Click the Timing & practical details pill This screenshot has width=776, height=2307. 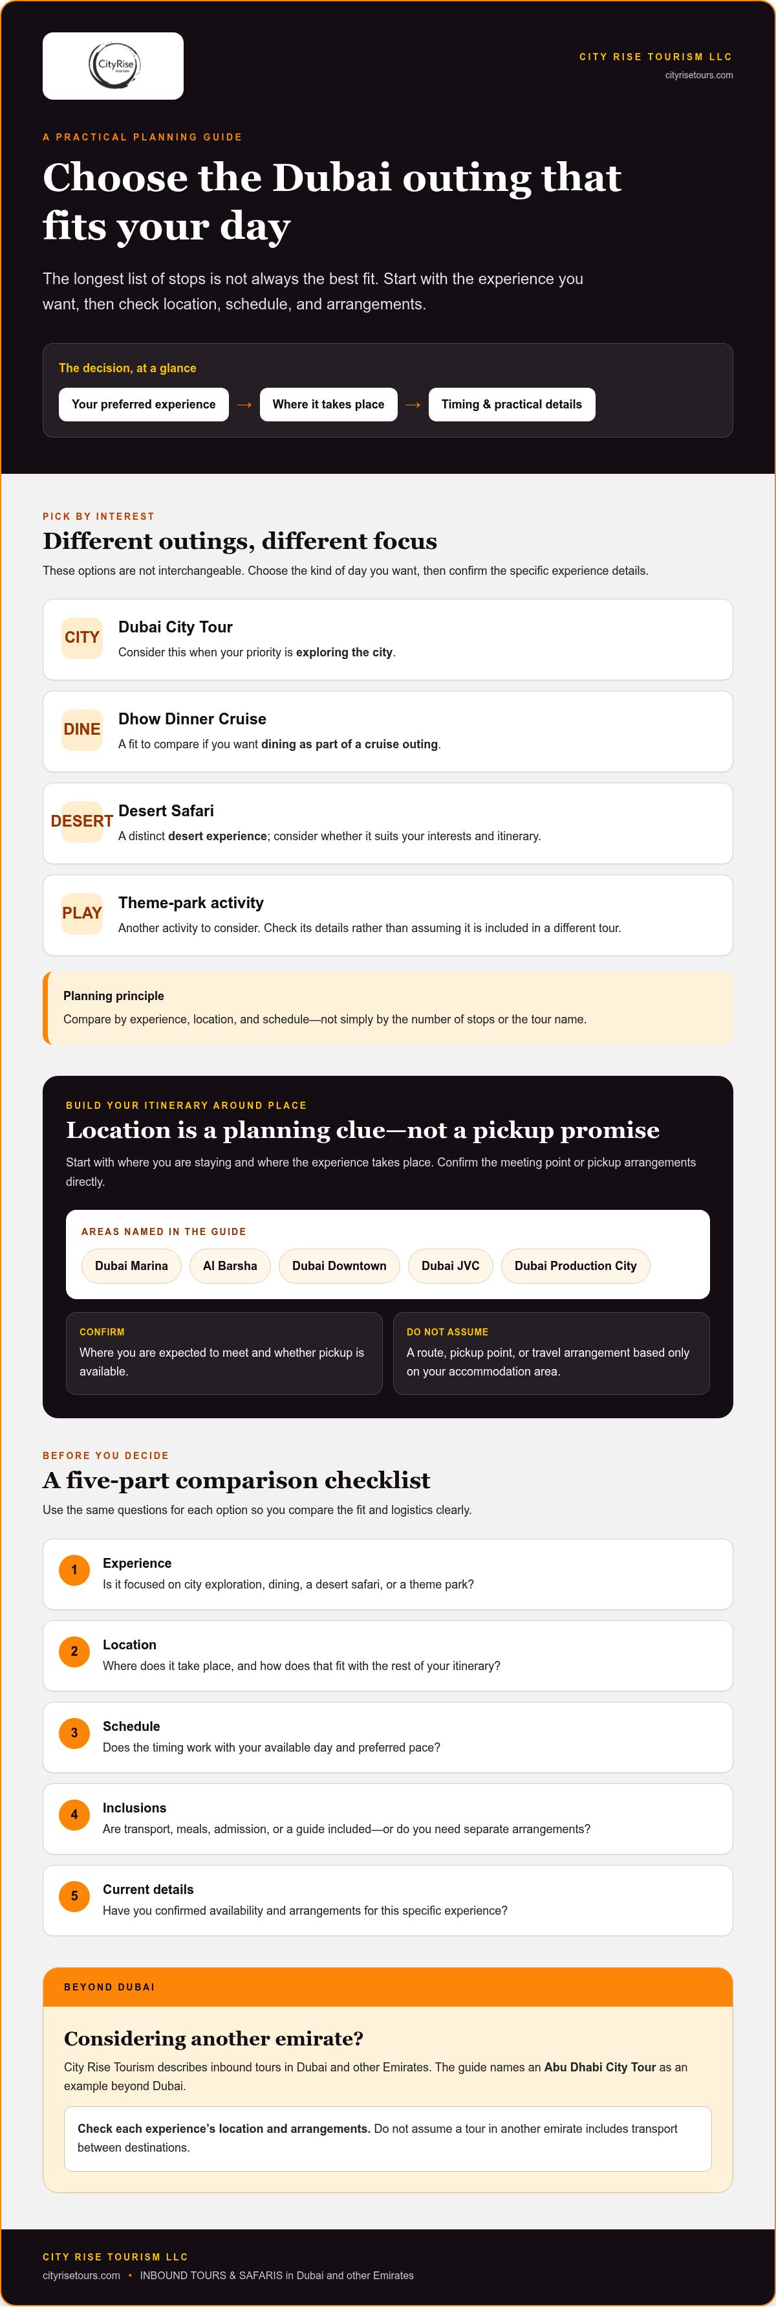click(x=512, y=405)
